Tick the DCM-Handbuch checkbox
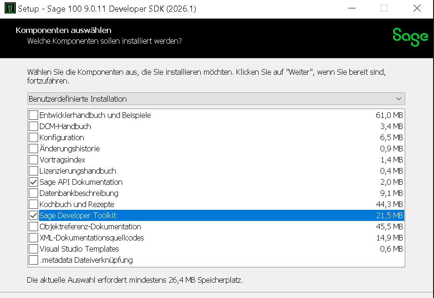 pyautogui.click(x=33, y=126)
